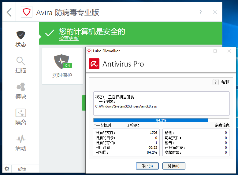The image size is (238, 175).
Task: Click the 检测 detections label
Action: click(169, 133)
